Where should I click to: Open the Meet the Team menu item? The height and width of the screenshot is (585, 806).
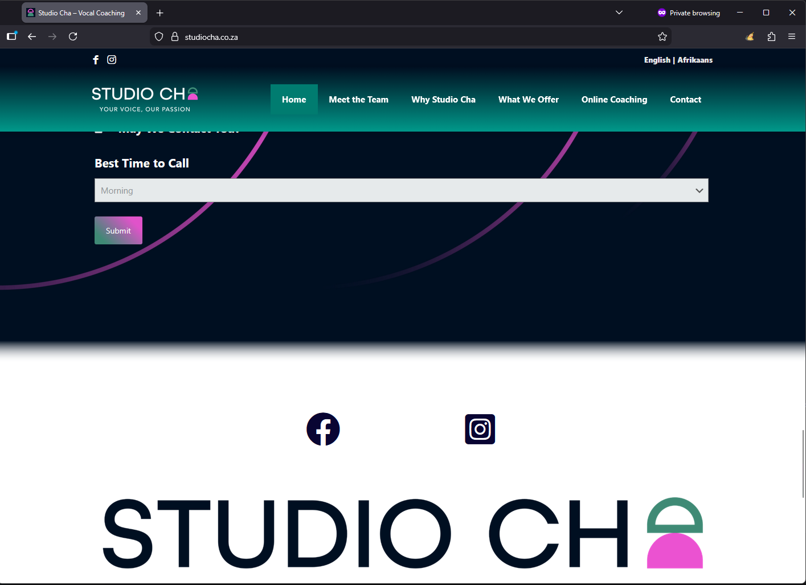tap(358, 100)
